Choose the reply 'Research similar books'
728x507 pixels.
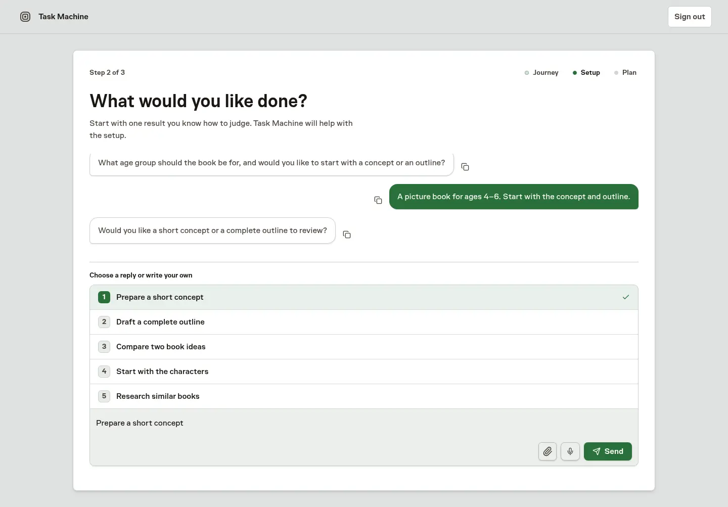coord(364,396)
